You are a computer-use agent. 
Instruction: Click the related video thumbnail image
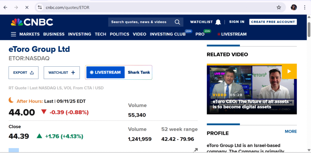(x=252, y=89)
